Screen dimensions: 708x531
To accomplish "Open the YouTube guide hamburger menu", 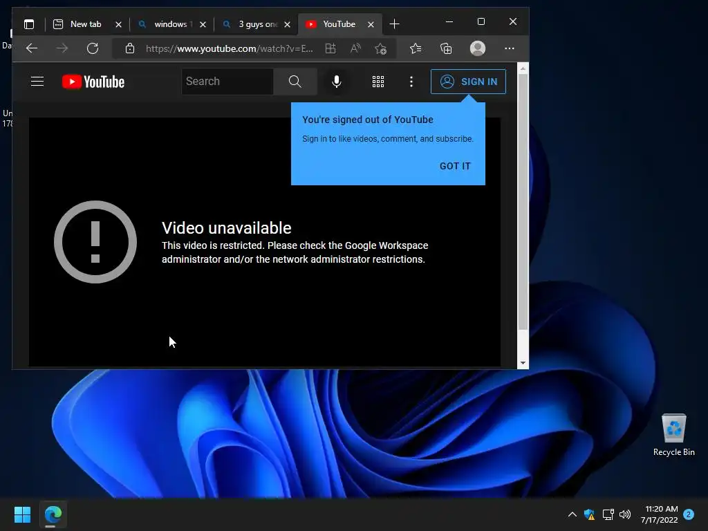I will point(37,82).
